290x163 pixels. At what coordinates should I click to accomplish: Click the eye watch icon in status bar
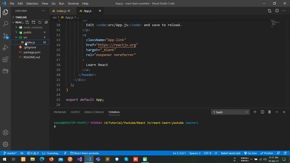(22, 153)
